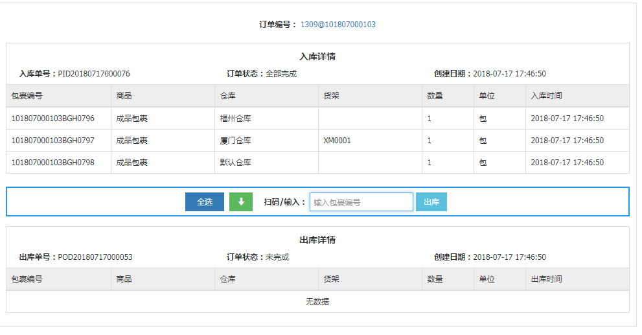642x335 pixels.
Task: Click 入库时间 column header
Action: (546, 96)
